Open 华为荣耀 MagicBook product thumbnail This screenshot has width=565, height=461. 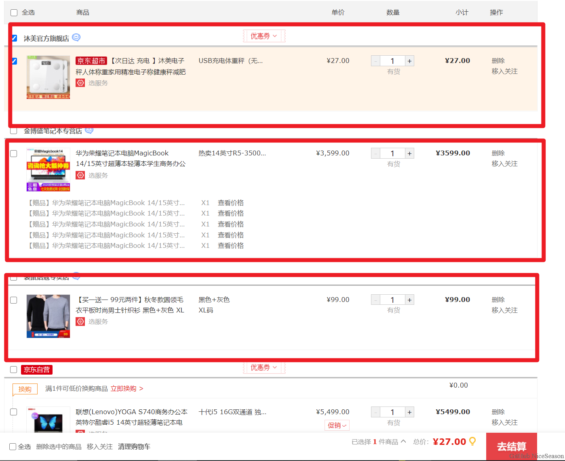(48, 170)
